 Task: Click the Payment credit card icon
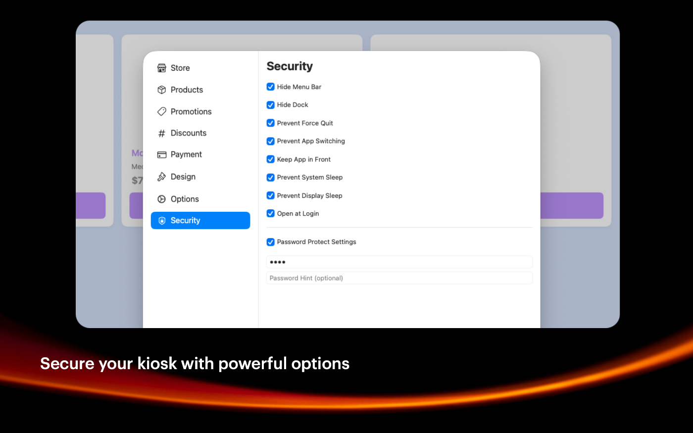click(x=161, y=155)
